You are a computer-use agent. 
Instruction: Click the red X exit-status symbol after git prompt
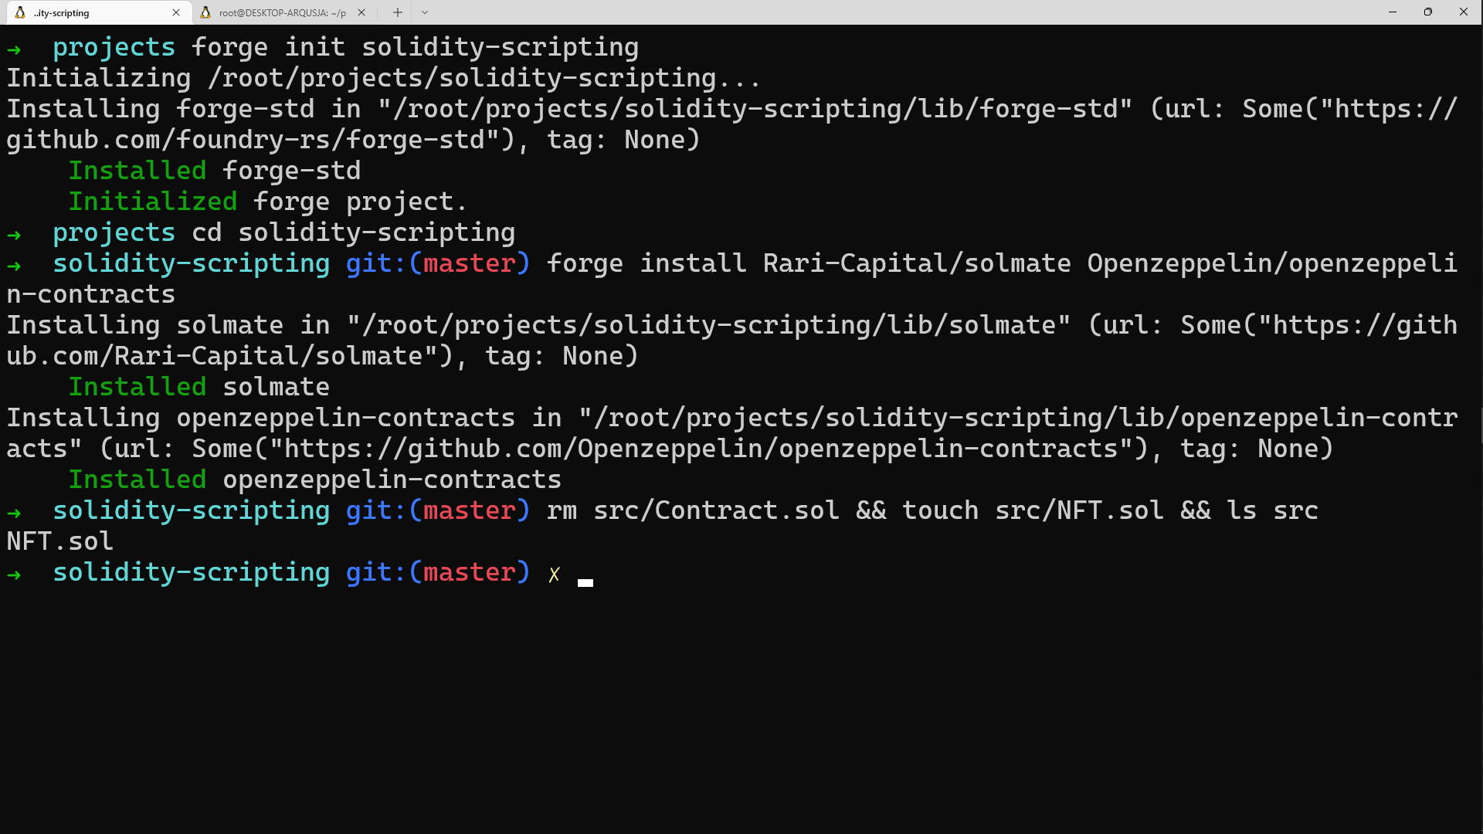coord(554,575)
